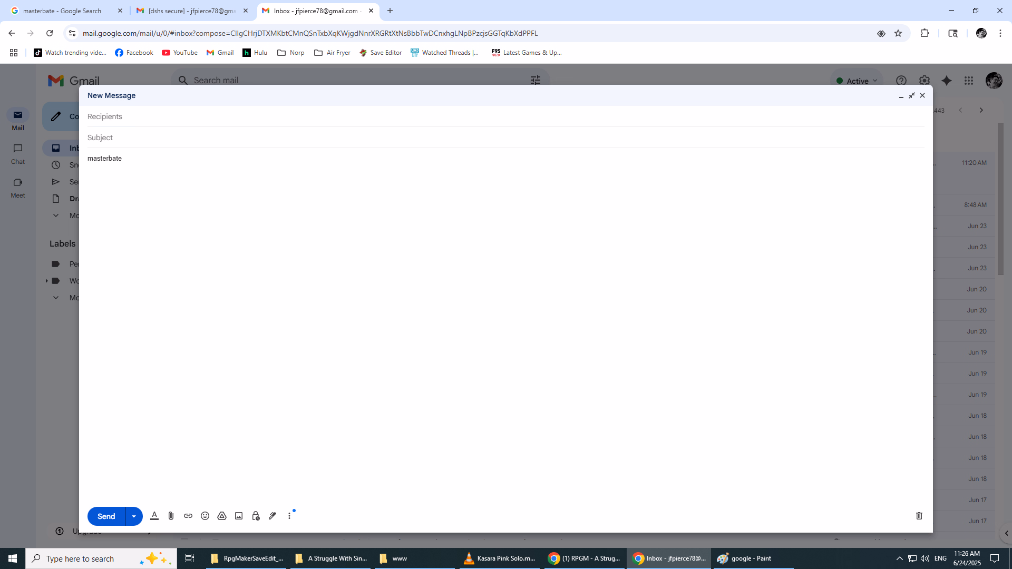
Task: Open Norp bookmarks folder
Action: (291, 53)
